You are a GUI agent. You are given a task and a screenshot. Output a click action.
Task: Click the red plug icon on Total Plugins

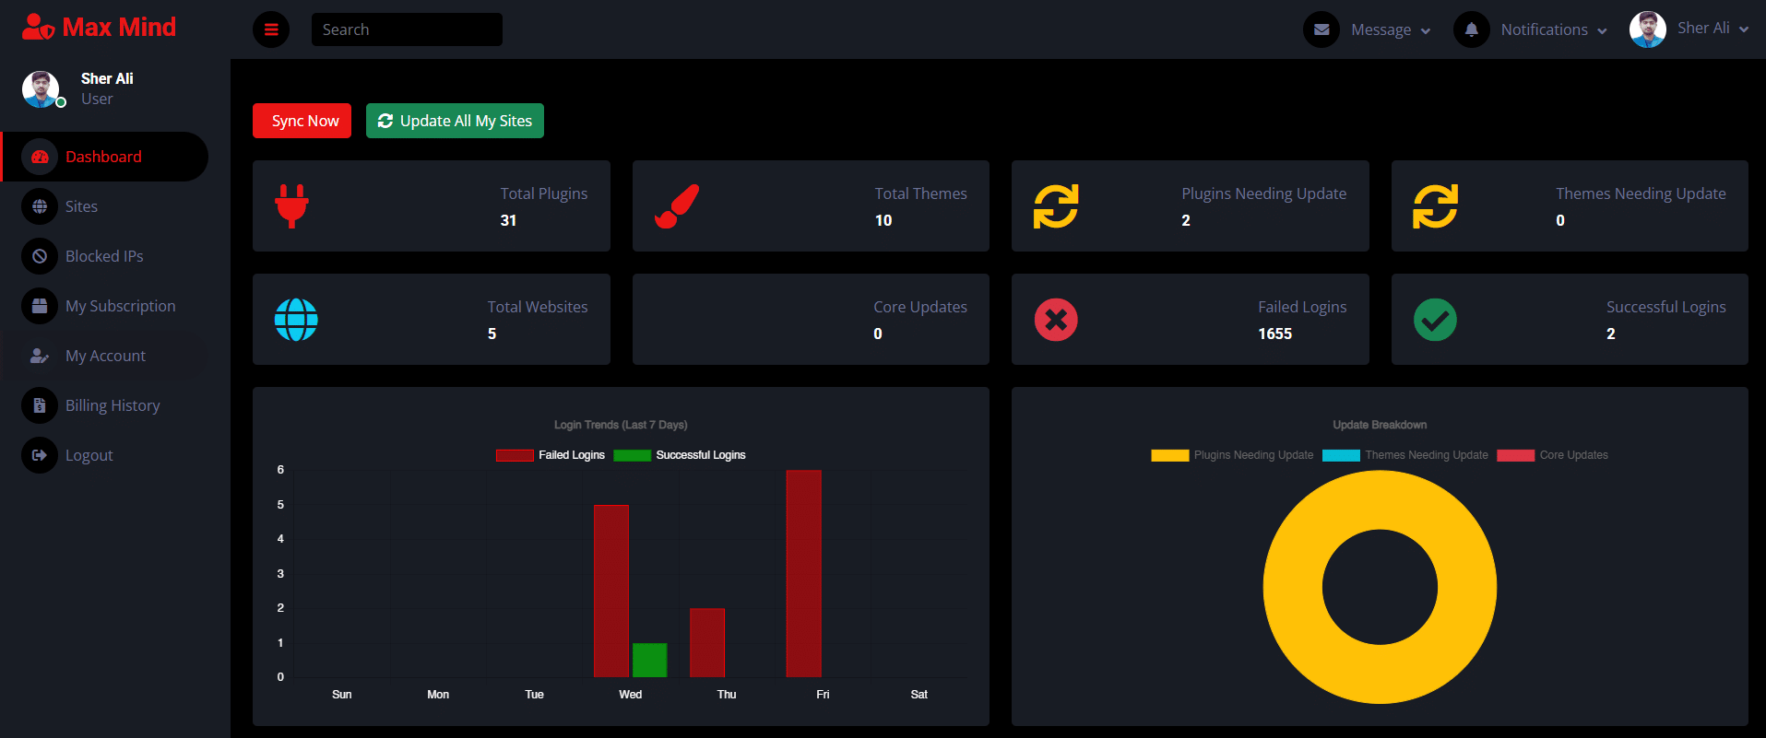coord(291,206)
